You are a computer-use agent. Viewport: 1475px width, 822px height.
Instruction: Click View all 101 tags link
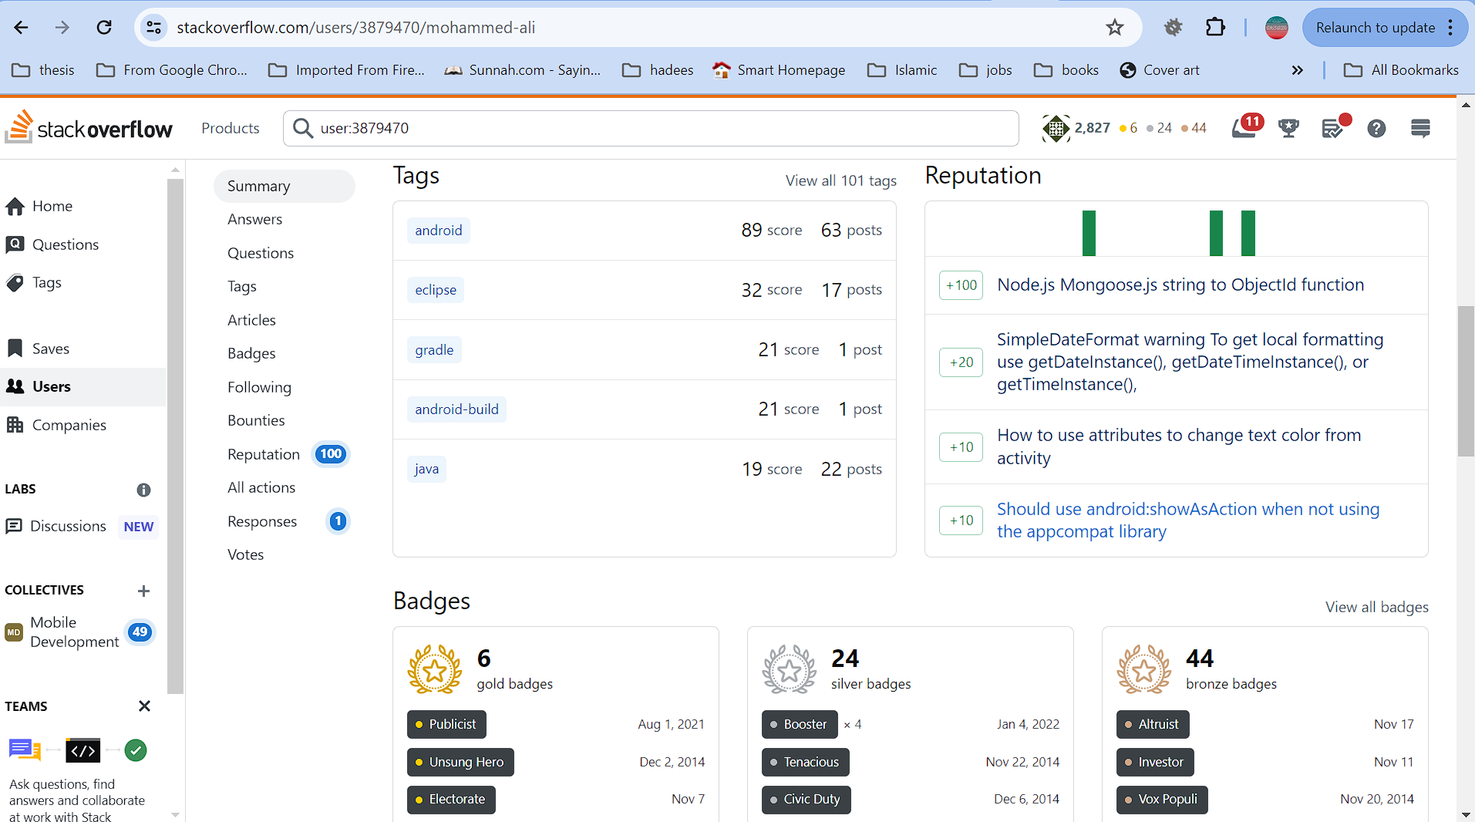(840, 180)
